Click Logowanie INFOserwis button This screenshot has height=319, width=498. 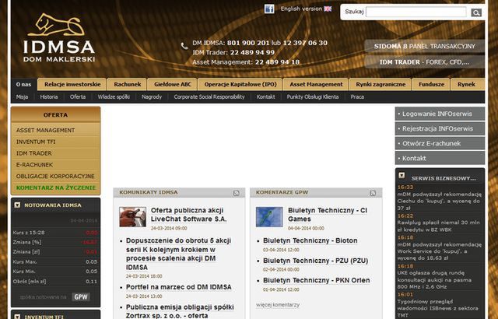[440, 114]
